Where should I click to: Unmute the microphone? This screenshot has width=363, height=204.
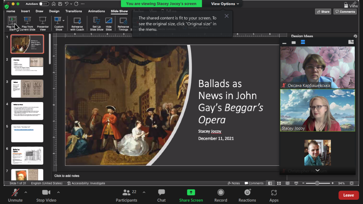click(x=15, y=193)
